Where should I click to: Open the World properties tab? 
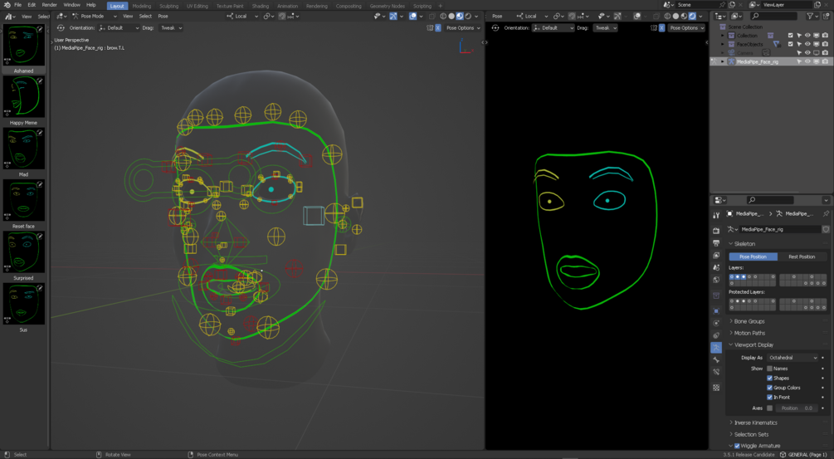coord(716,280)
